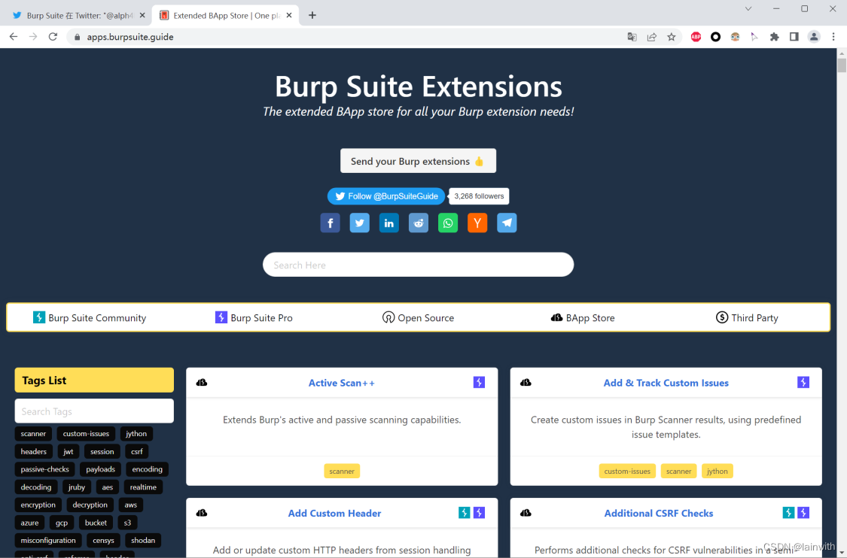Share on Reddit icon
The image size is (847, 558).
click(418, 223)
